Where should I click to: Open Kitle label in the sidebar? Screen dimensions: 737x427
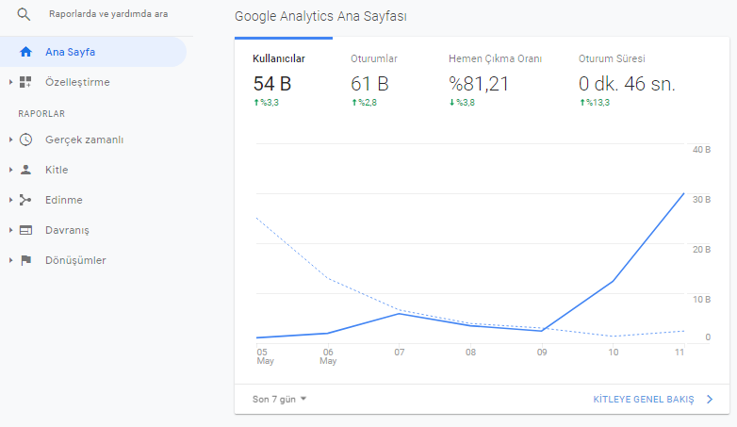click(x=57, y=170)
